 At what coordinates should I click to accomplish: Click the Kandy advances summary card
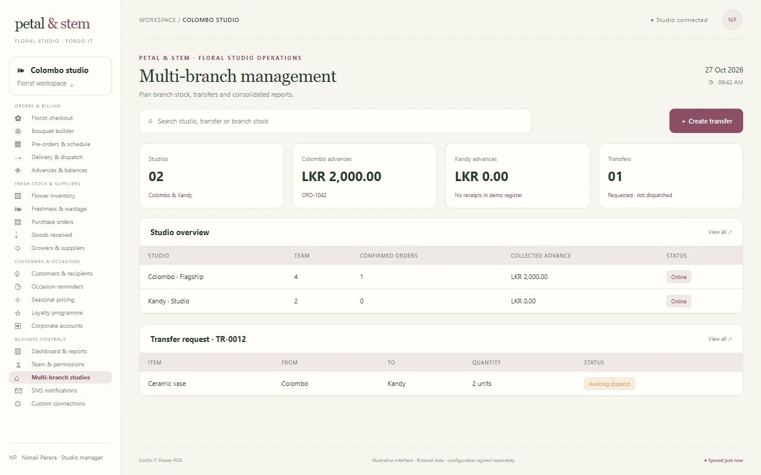[x=518, y=176]
